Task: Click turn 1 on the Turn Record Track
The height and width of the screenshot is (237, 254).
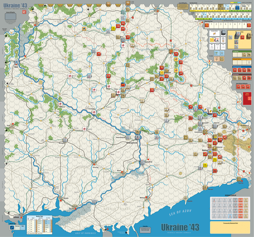Action: point(192,8)
